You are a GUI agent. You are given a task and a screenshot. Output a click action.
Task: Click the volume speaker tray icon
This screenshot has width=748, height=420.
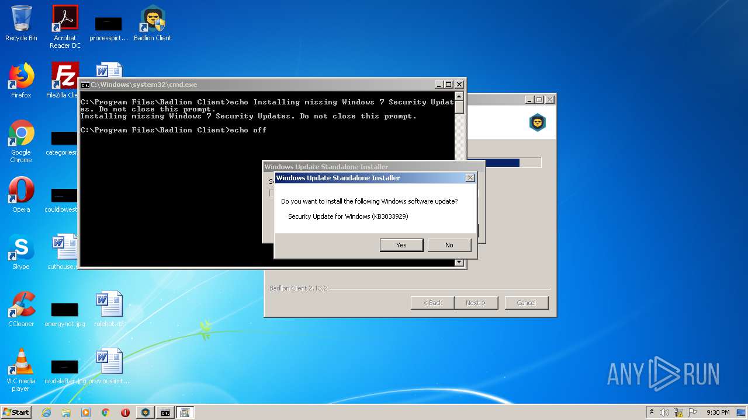(664, 412)
